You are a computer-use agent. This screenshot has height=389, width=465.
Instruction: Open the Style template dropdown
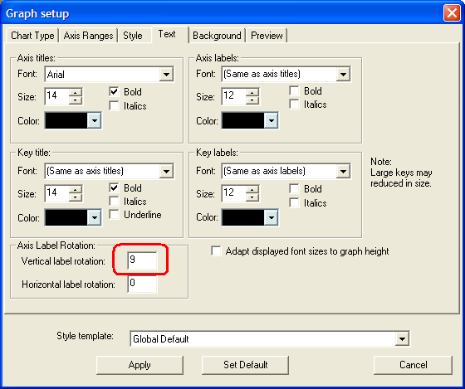[x=402, y=338]
